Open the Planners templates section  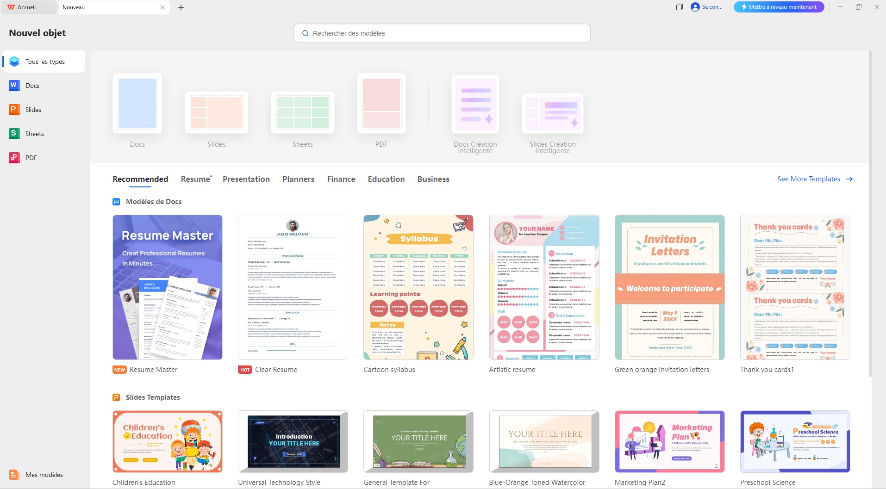tap(298, 179)
